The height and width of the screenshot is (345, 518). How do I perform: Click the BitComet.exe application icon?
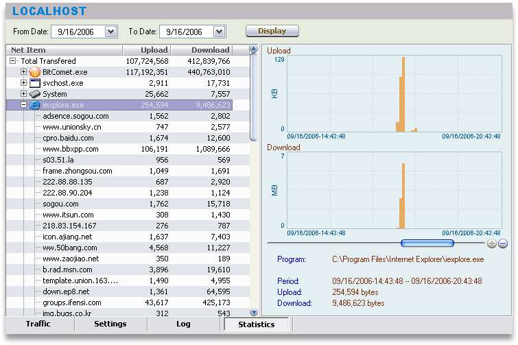pos(35,72)
